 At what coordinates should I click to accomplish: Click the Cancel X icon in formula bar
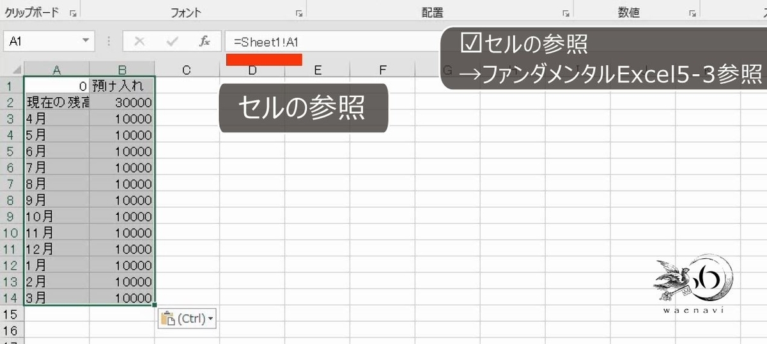click(139, 42)
